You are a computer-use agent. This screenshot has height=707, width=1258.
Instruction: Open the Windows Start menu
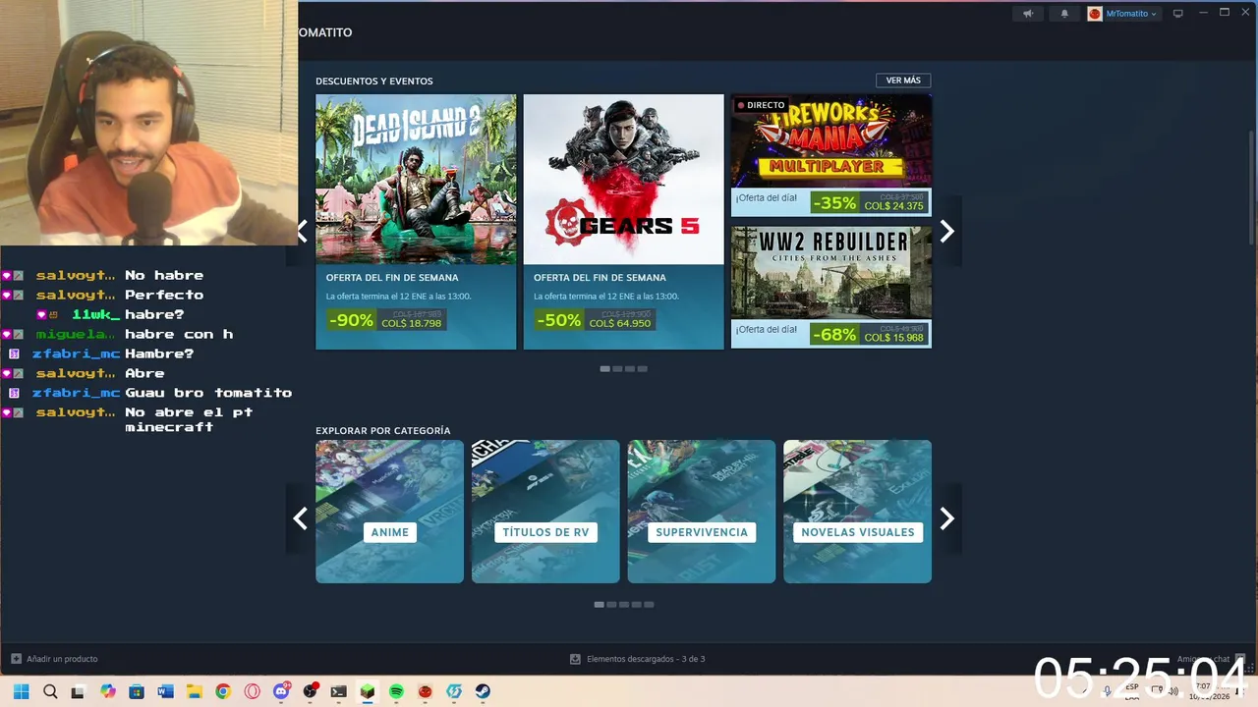point(21,691)
